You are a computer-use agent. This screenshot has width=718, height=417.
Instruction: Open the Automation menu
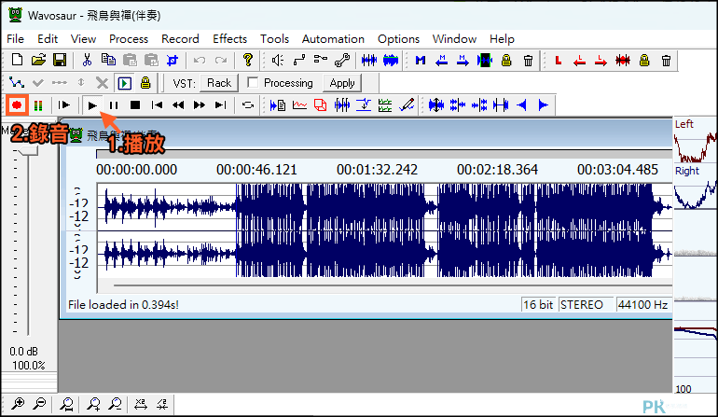[x=333, y=39]
